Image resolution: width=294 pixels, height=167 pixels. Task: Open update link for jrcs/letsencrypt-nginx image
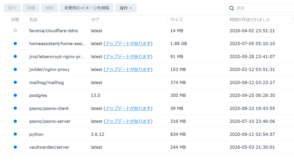(128, 57)
